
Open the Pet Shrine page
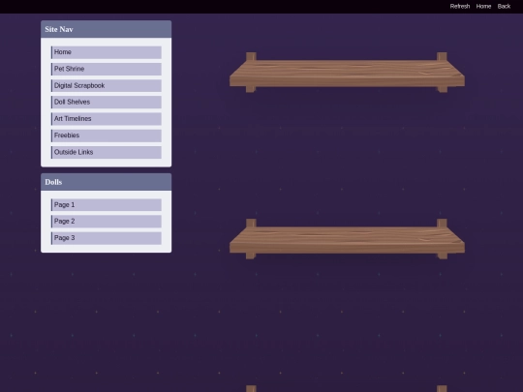[107, 69]
